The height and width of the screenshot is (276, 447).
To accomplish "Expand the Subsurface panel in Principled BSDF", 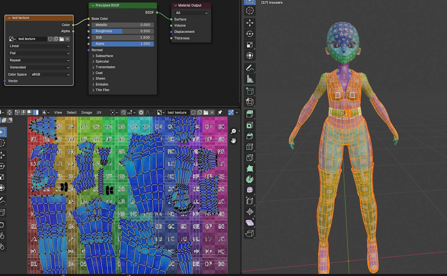I will pos(103,56).
